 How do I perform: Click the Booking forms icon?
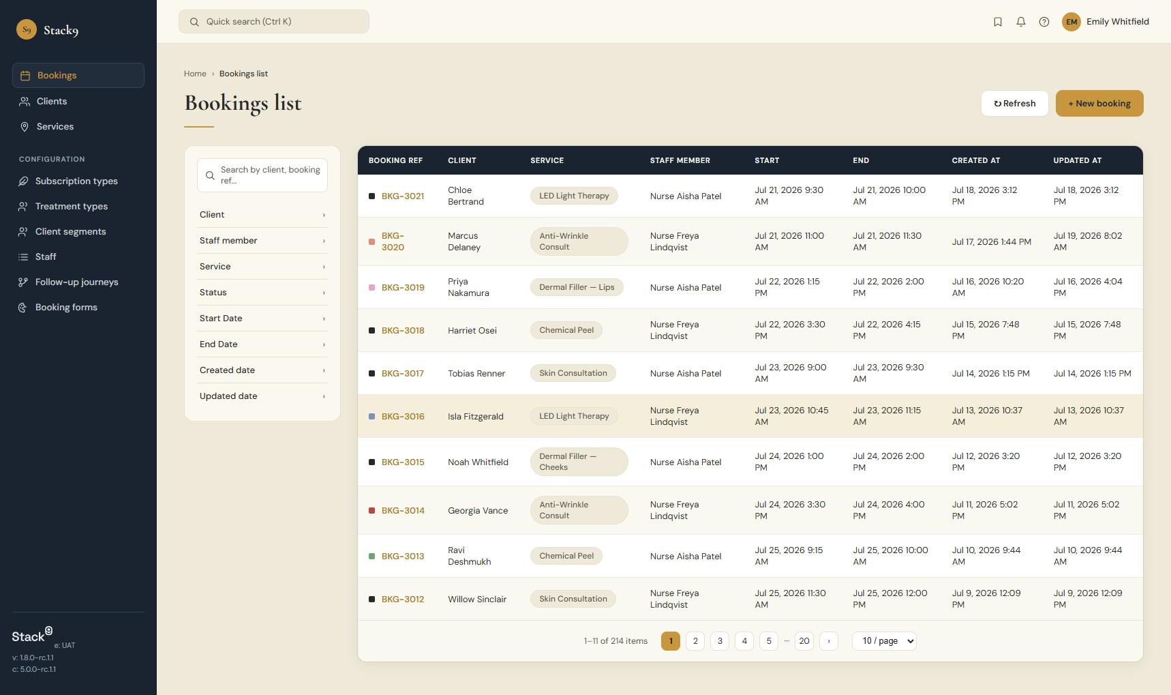tap(23, 308)
